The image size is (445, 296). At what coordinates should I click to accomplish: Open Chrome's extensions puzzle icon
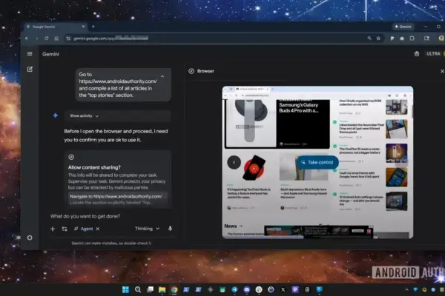412,38
